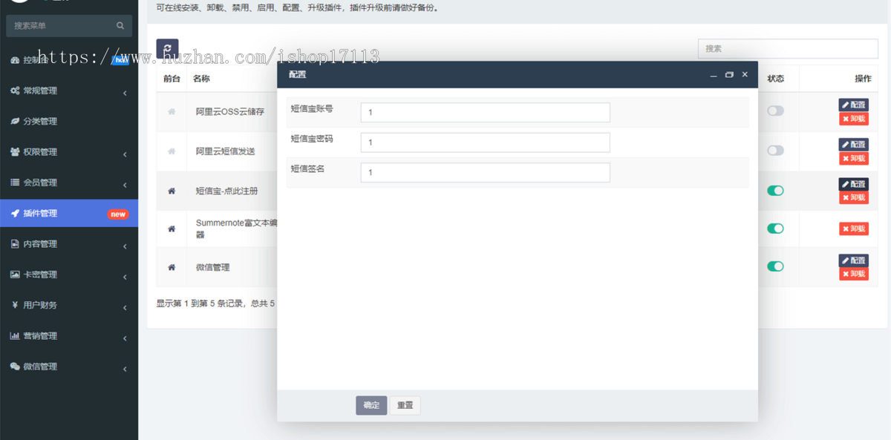Expand 会员管理 in the sidebar
This screenshot has width=891, height=440.
pyautogui.click(x=68, y=183)
